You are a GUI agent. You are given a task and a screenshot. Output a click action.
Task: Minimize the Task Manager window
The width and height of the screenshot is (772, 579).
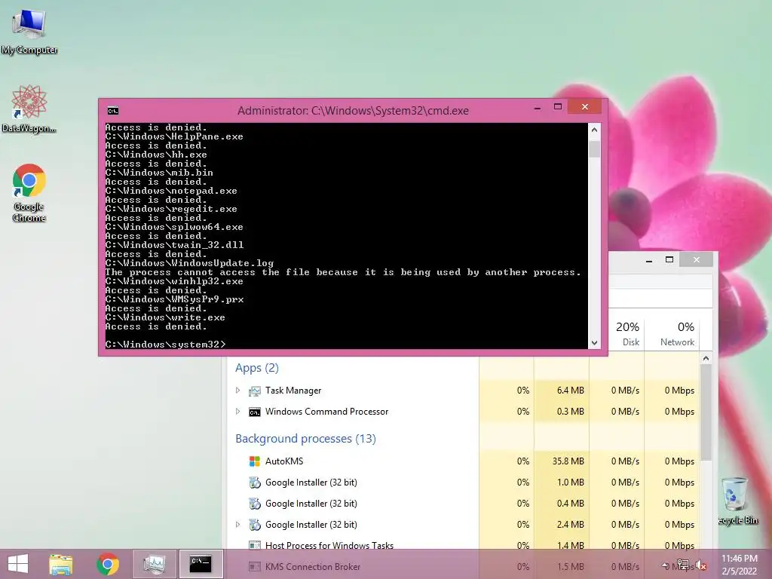point(649,260)
